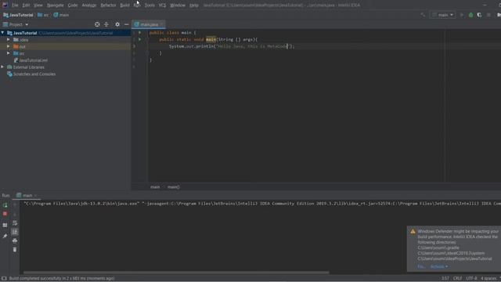Click the src breadcrumb in the navigation bar

coord(43,15)
